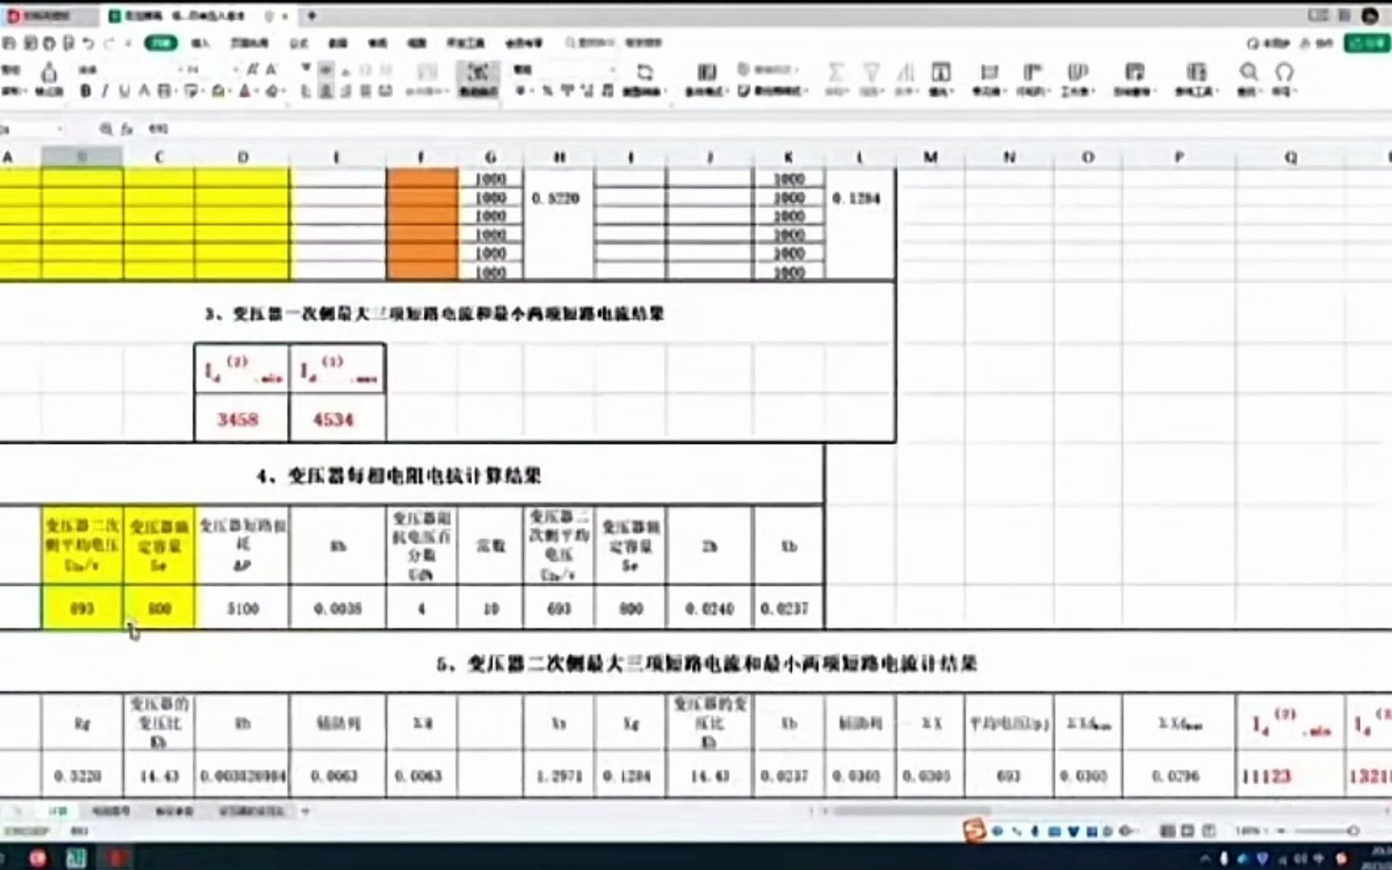Open the Table tools icon
Screen dimensions: 1392x870
1196,79
